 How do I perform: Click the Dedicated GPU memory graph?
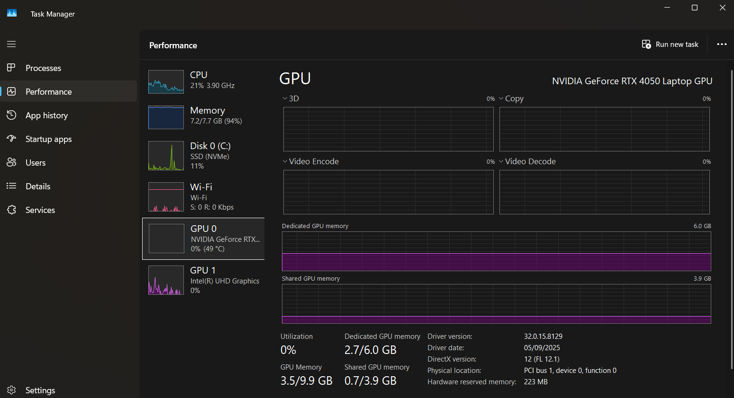click(x=496, y=251)
